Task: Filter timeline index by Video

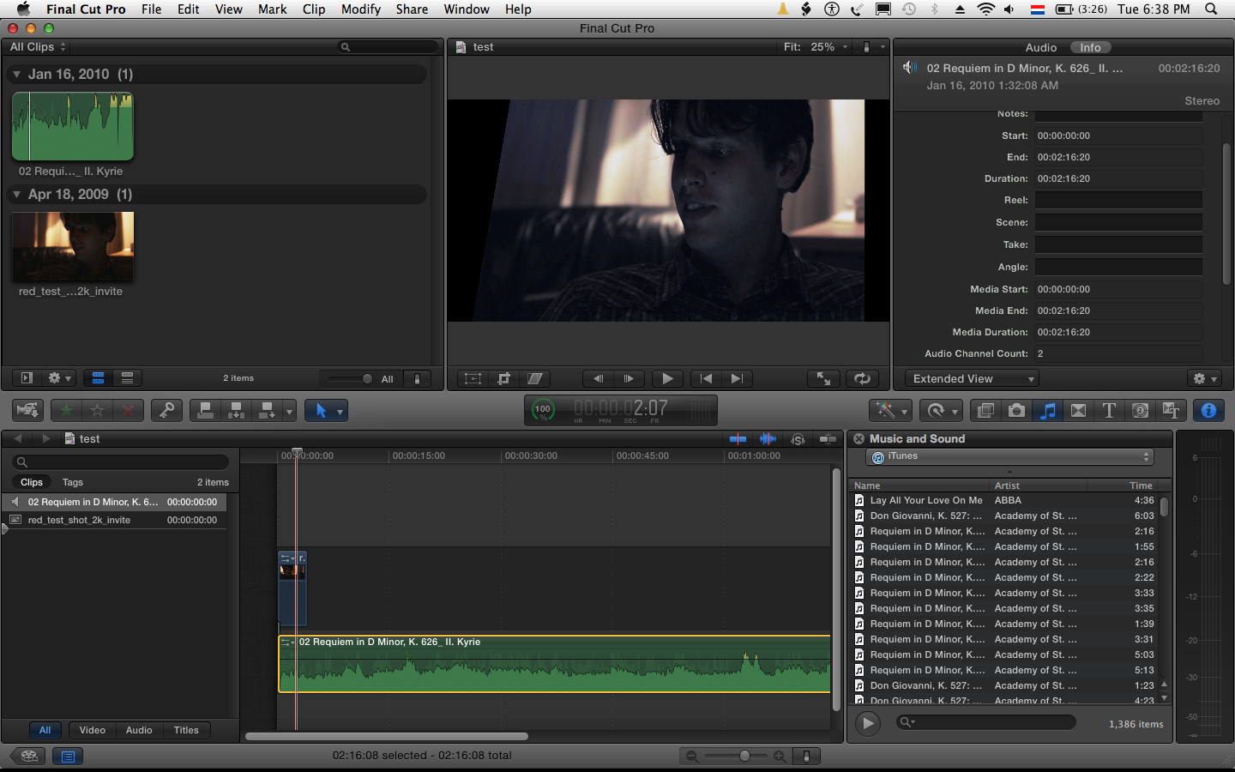Action: coord(92,731)
